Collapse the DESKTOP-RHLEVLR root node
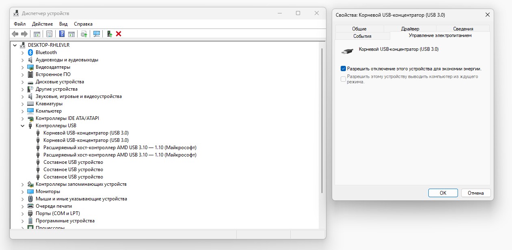This screenshot has height=250, width=512. click(15, 45)
